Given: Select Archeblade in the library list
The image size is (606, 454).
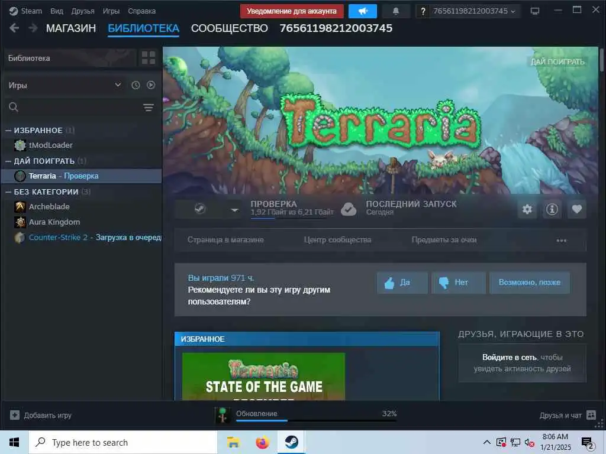Looking at the screenshot, I should pyautogui.click(x=81, y=206).
